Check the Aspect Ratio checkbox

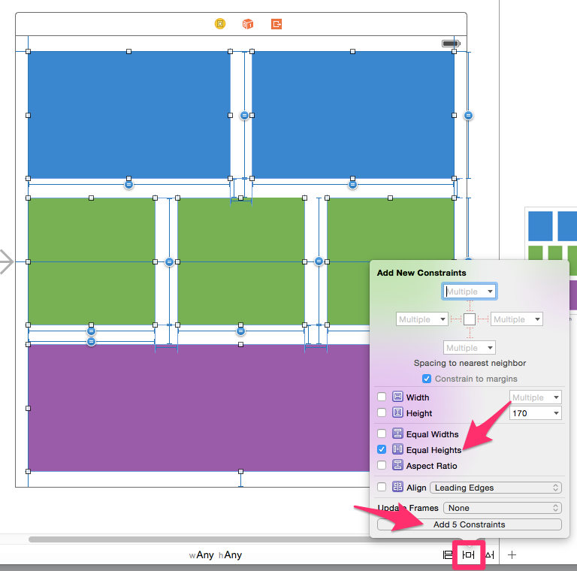(382, 465)
